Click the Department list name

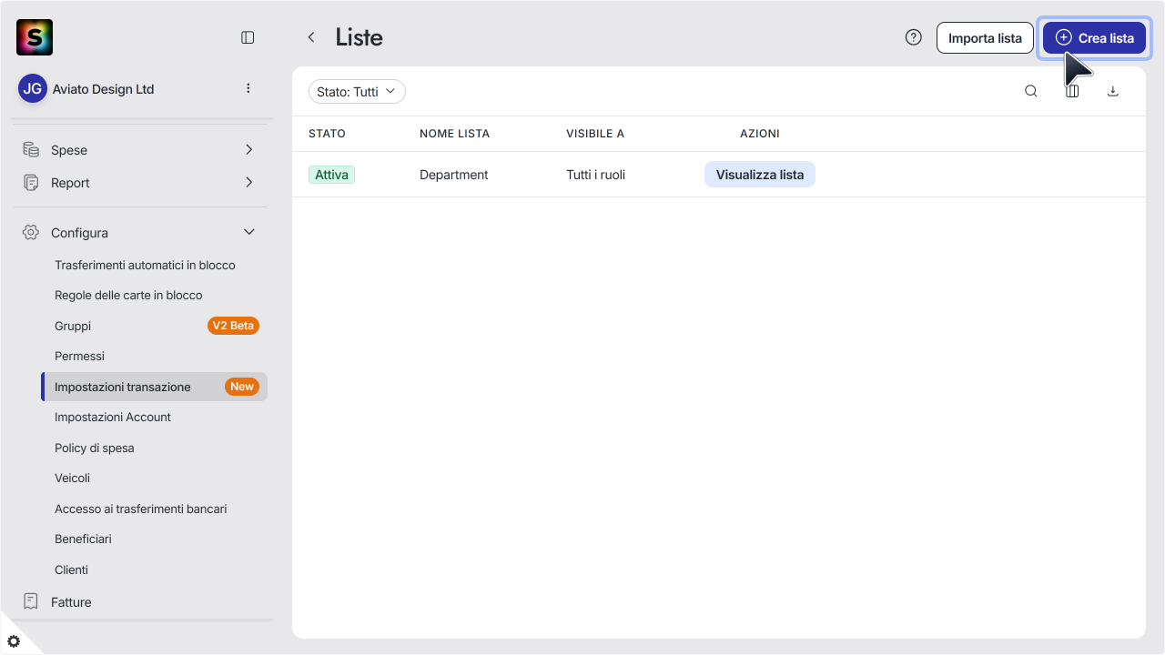click(454, 175)
